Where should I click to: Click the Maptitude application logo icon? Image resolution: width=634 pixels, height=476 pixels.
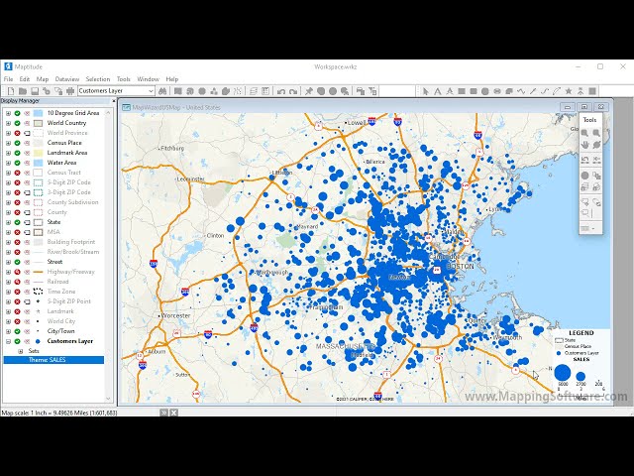point(8,66)
